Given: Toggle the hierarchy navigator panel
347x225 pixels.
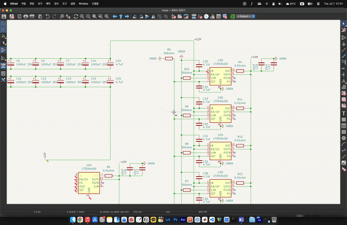Looking at the screenshot, I should pyautogui.click(x=3, y=73).
